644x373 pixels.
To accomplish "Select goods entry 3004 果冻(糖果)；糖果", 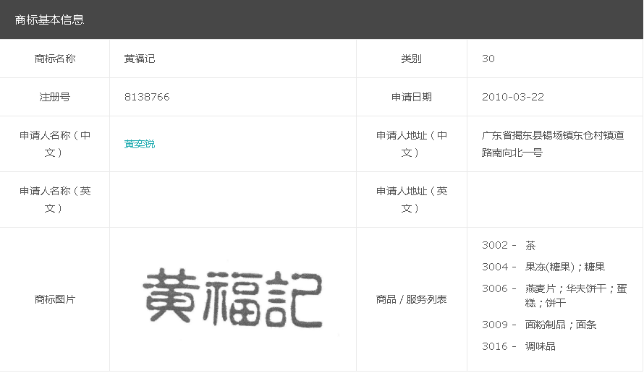I will (x=543, y=267).
